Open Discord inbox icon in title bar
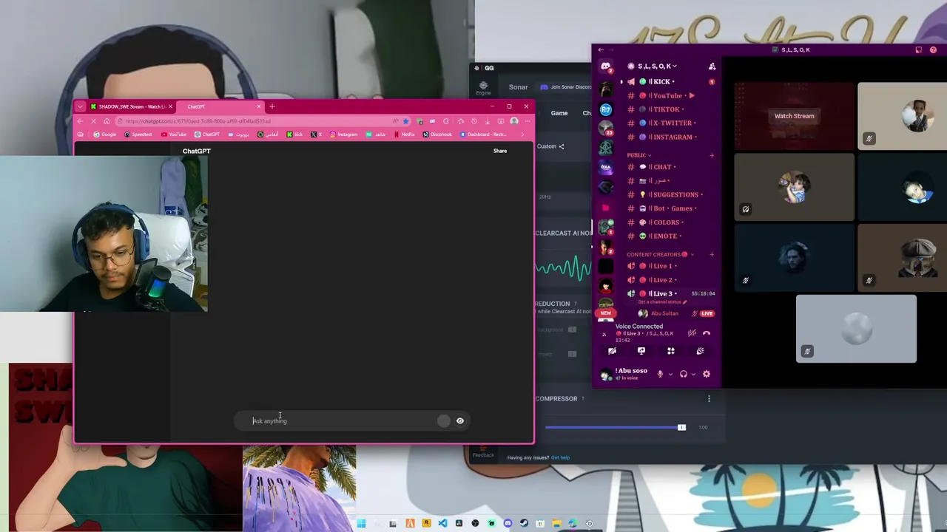947x532 pixels. coord(919,50)
